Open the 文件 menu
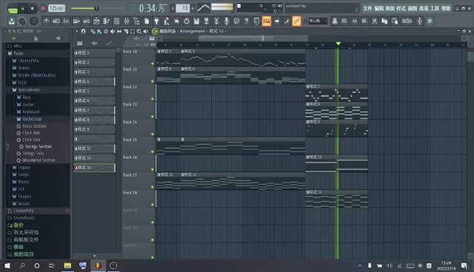The width and height of the screenshot is (474, 272). tap(367, 8)
